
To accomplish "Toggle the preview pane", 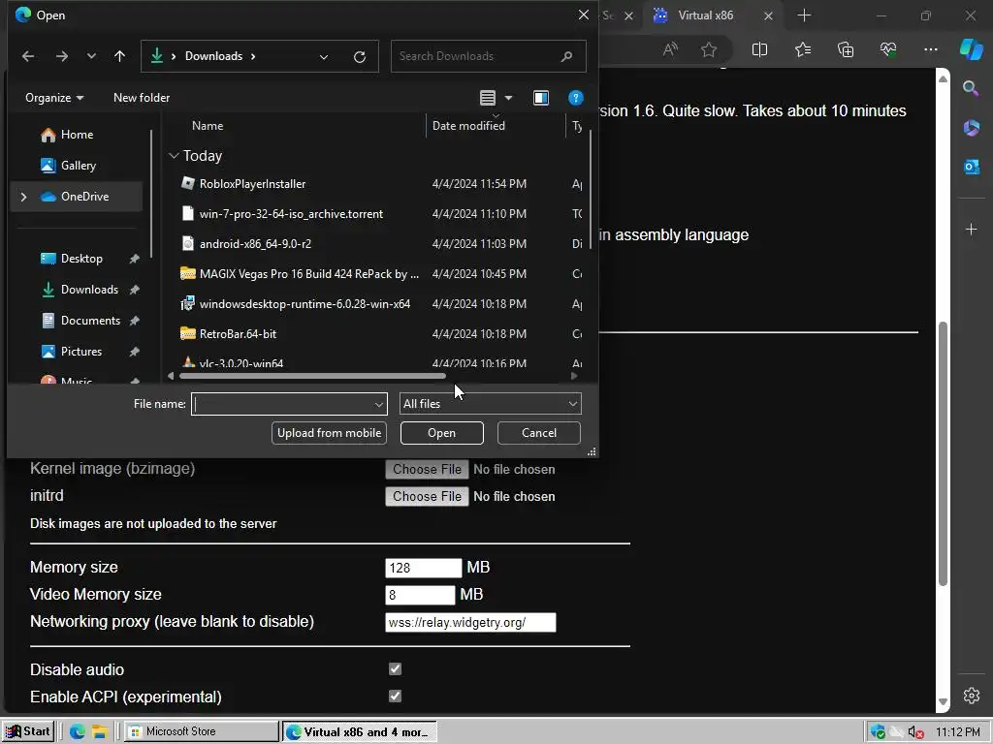I will [x=541, y=98].
